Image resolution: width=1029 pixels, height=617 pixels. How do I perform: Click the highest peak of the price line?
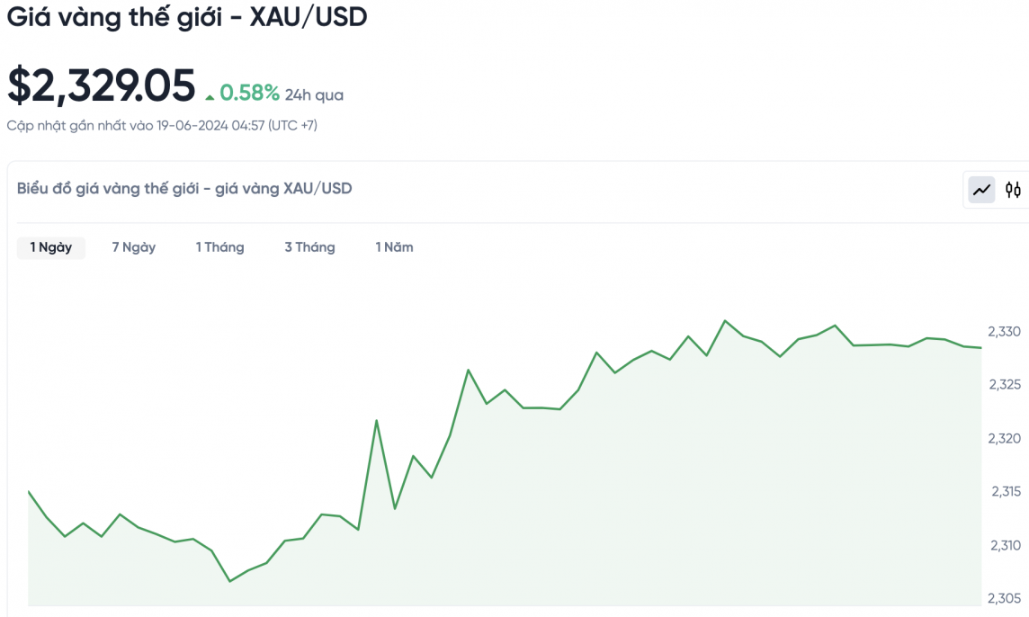(x=725, y=320)
